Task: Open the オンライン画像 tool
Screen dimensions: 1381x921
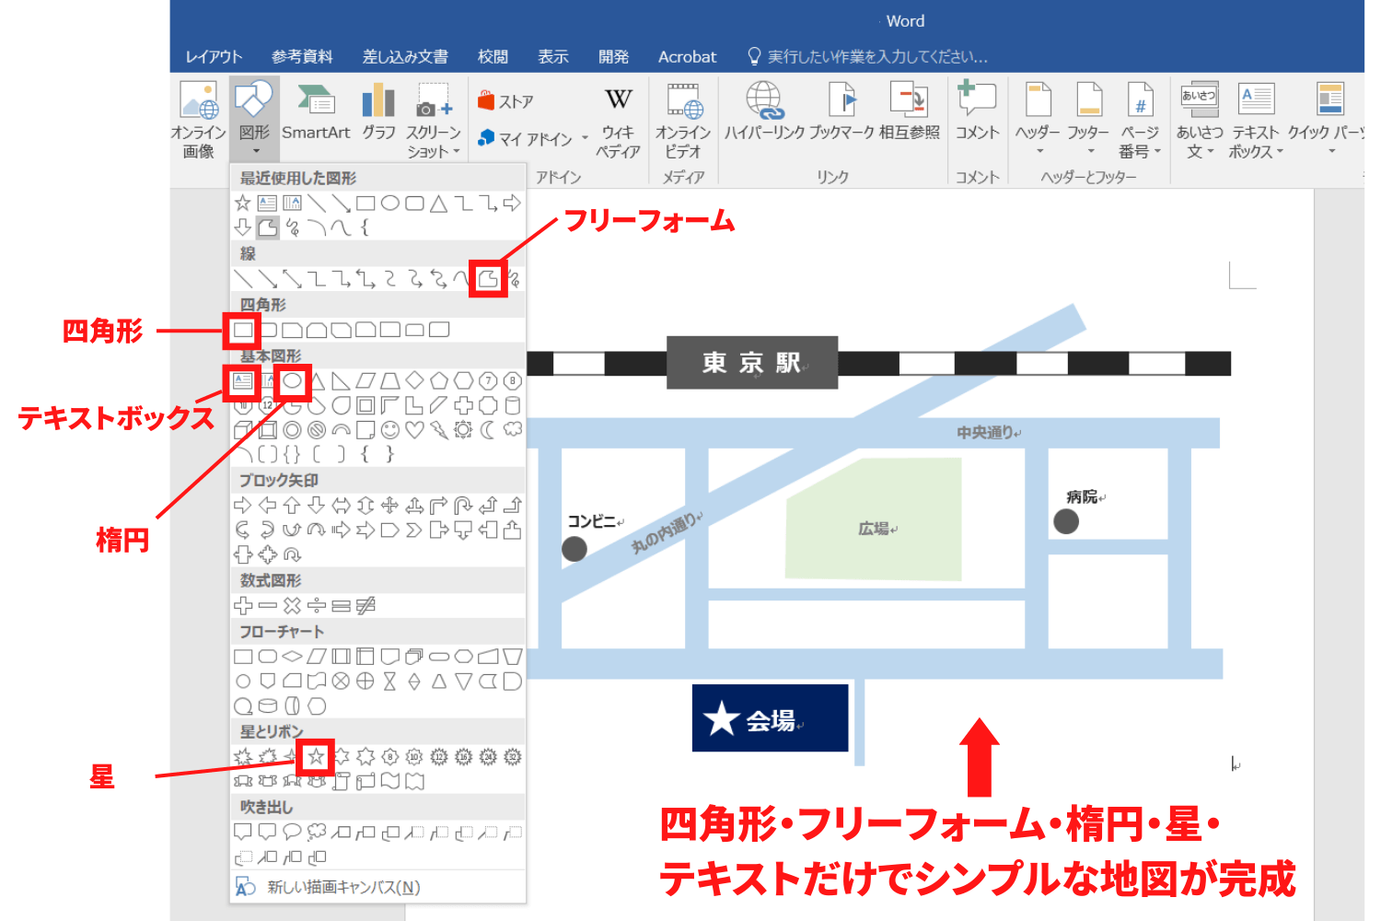Action: pyautogui.click(x=197, y=118)
